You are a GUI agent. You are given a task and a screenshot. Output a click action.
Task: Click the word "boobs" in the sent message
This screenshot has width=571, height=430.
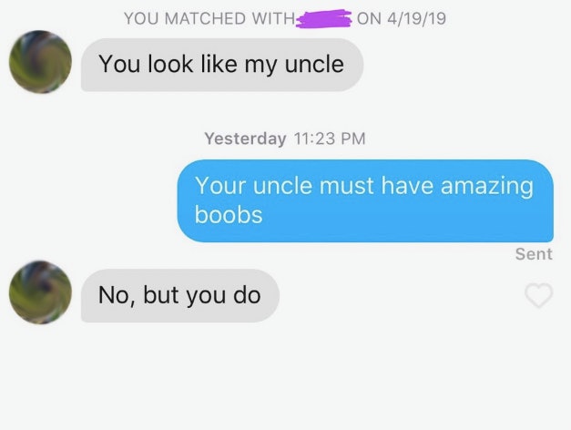click(229, 214)
